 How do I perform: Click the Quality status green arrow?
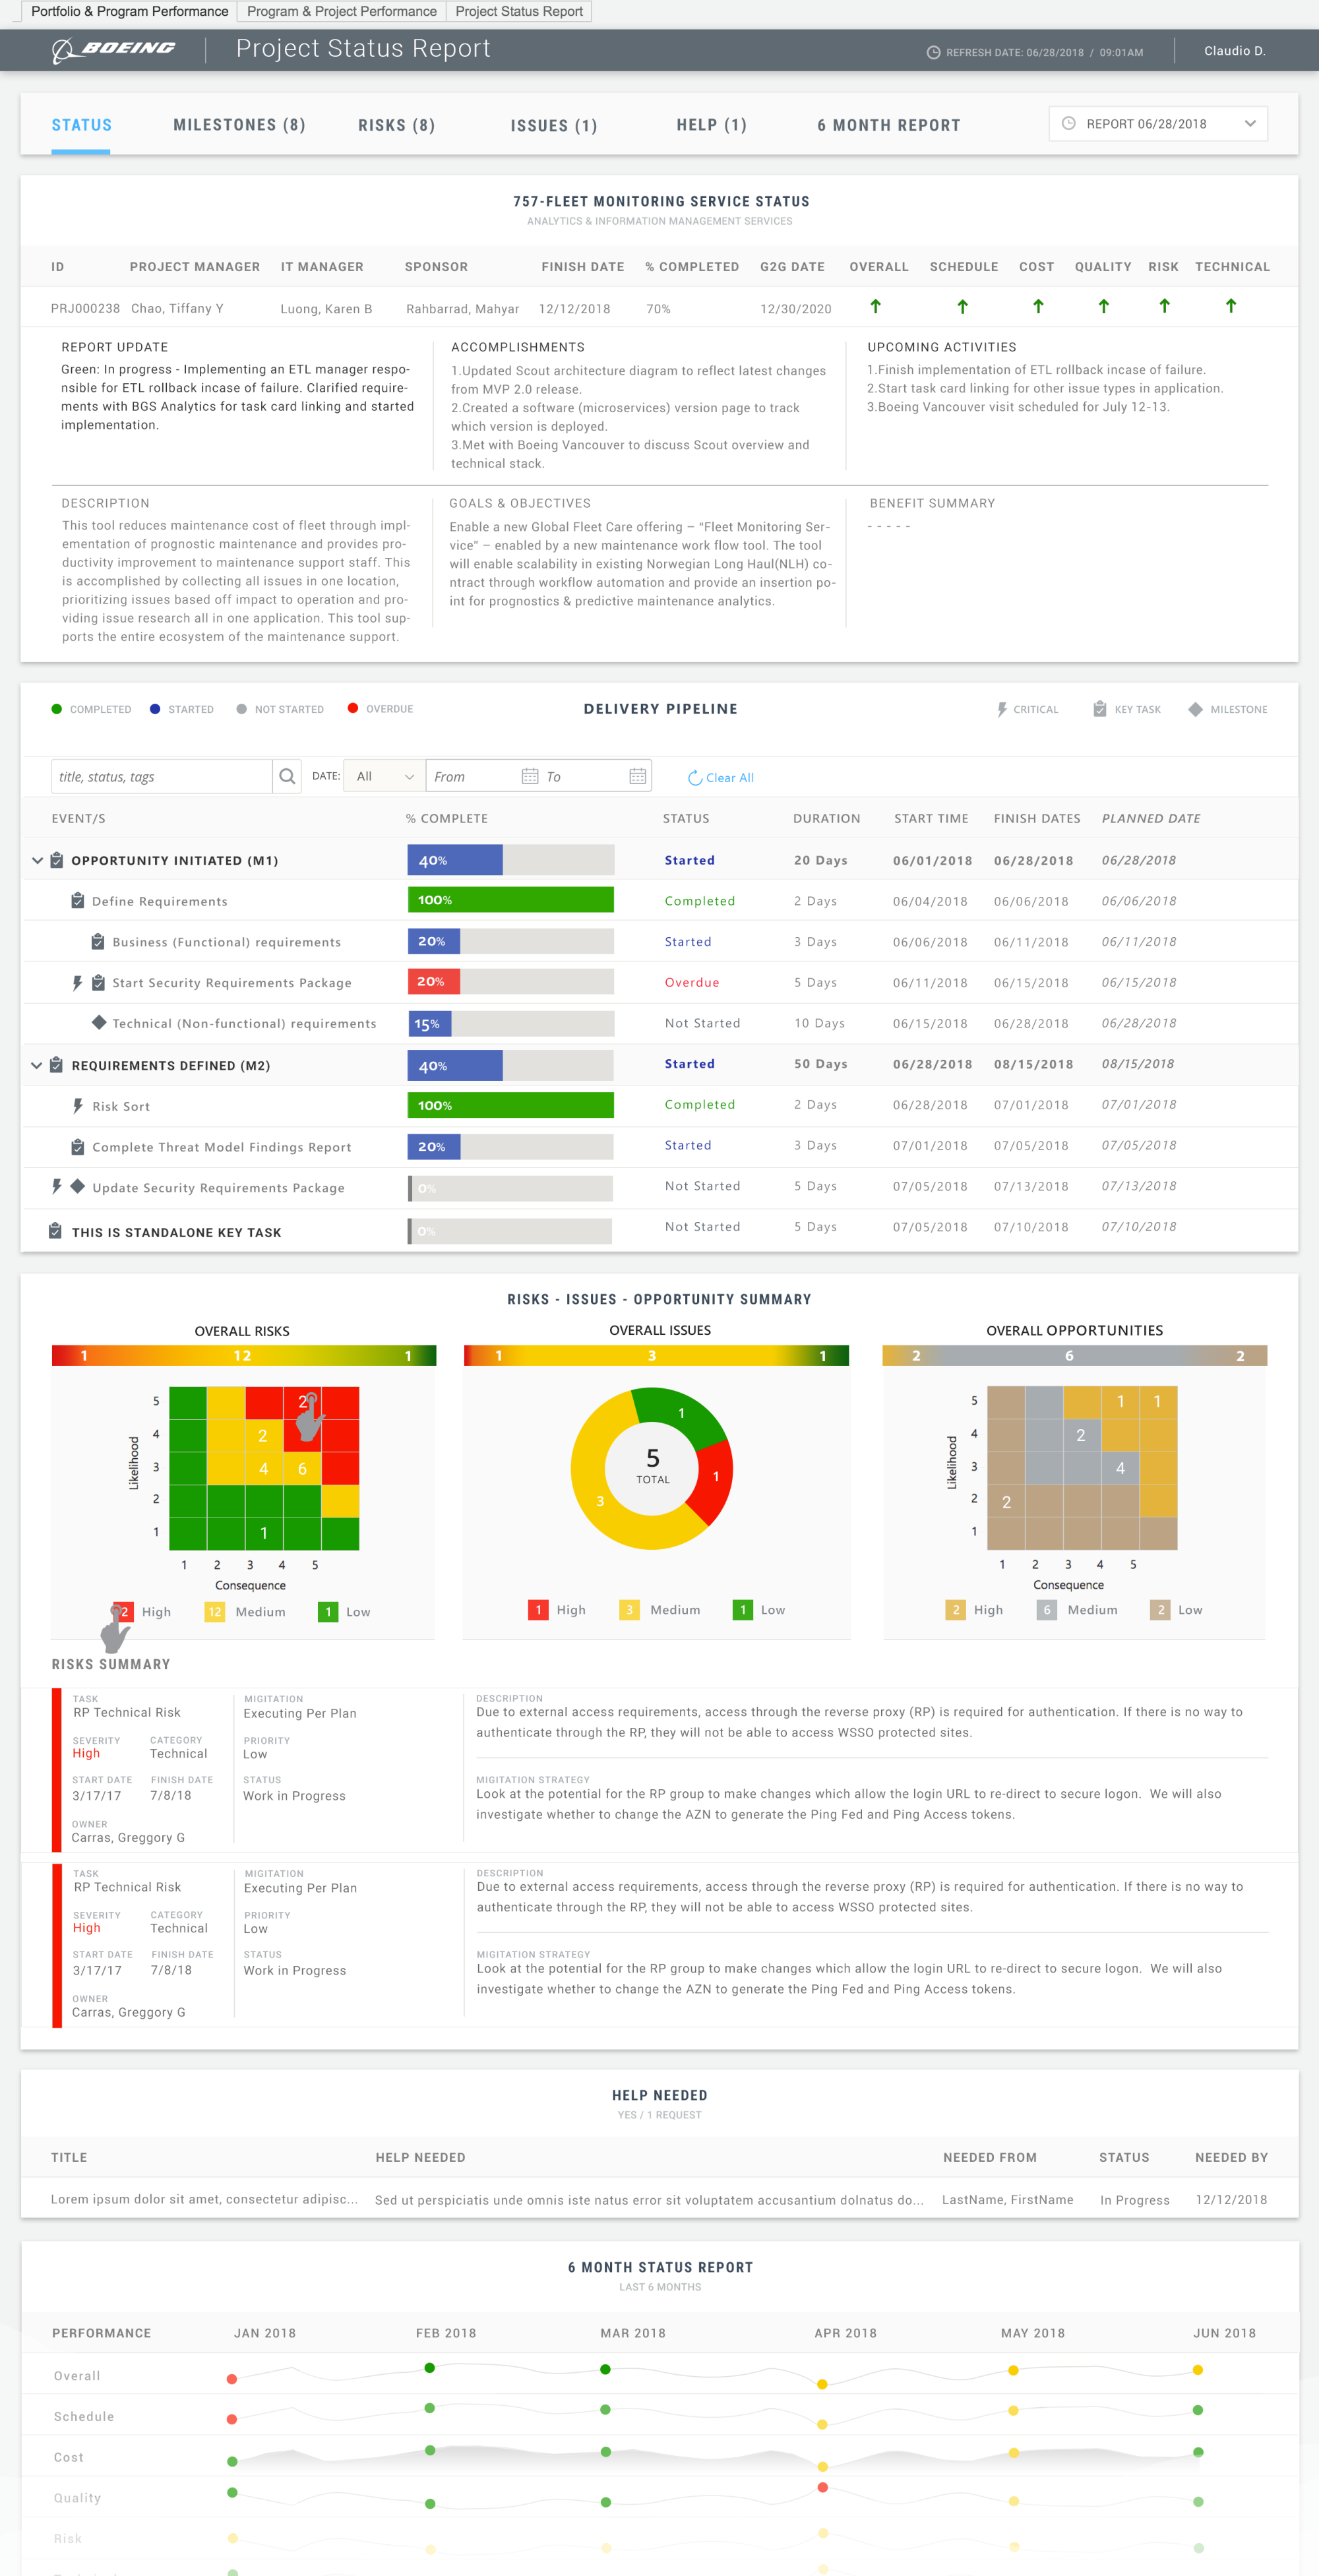pyautogui.click(x=1103, y=306)
